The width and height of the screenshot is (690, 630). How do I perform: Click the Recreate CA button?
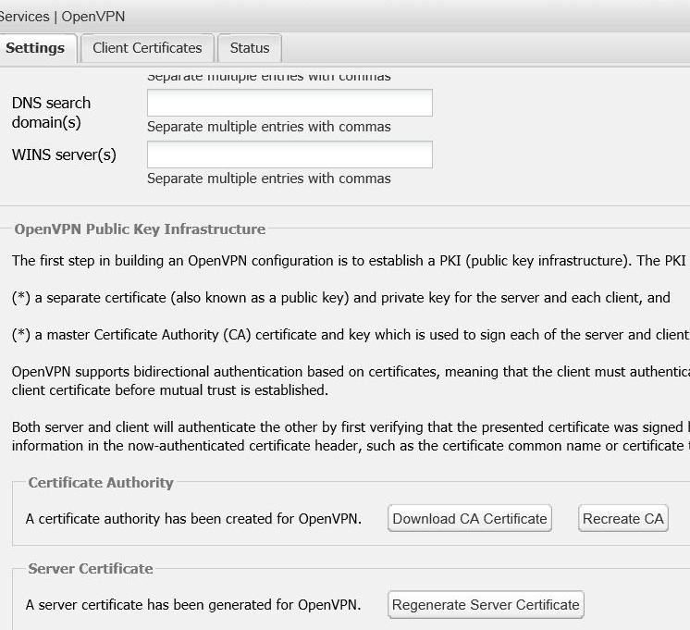pyautogui.click(x=623, y=519)
